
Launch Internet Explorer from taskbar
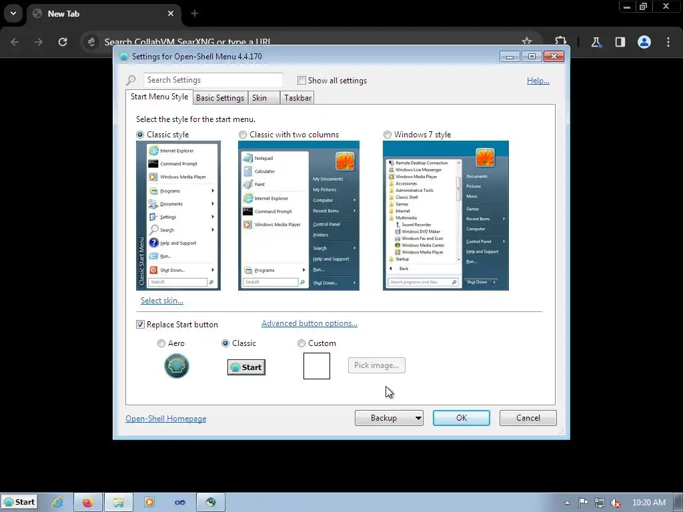coord(57,503)
